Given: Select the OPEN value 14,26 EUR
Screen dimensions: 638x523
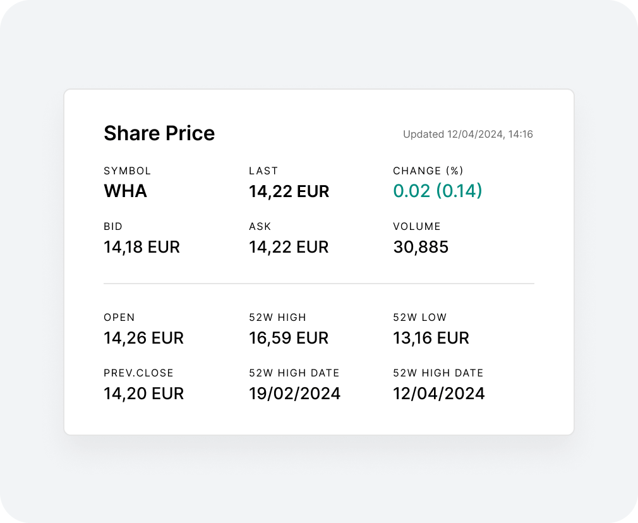Looking at the screenshot, I should point(143,338).
